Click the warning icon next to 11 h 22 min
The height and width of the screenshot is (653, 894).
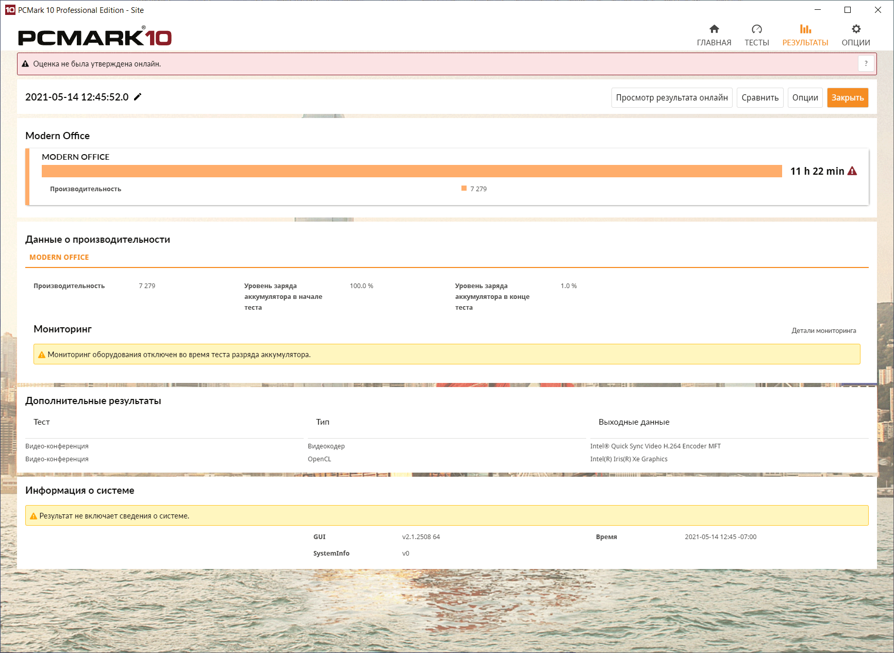click(x=852, y=171)
